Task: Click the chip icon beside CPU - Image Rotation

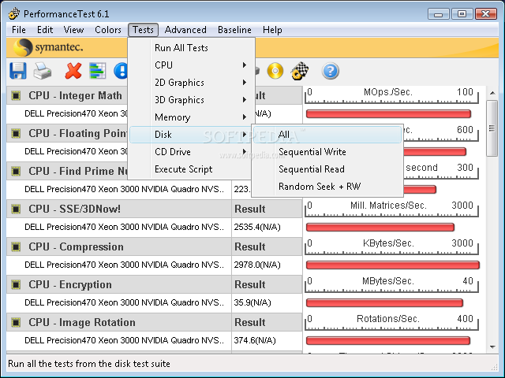Action: [x=16, y=322]
